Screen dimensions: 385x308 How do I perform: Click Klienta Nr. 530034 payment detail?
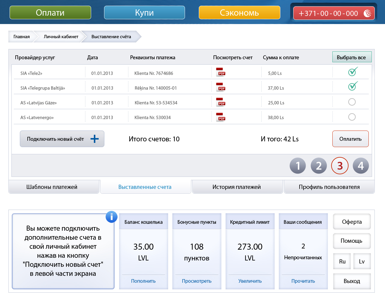152,118
